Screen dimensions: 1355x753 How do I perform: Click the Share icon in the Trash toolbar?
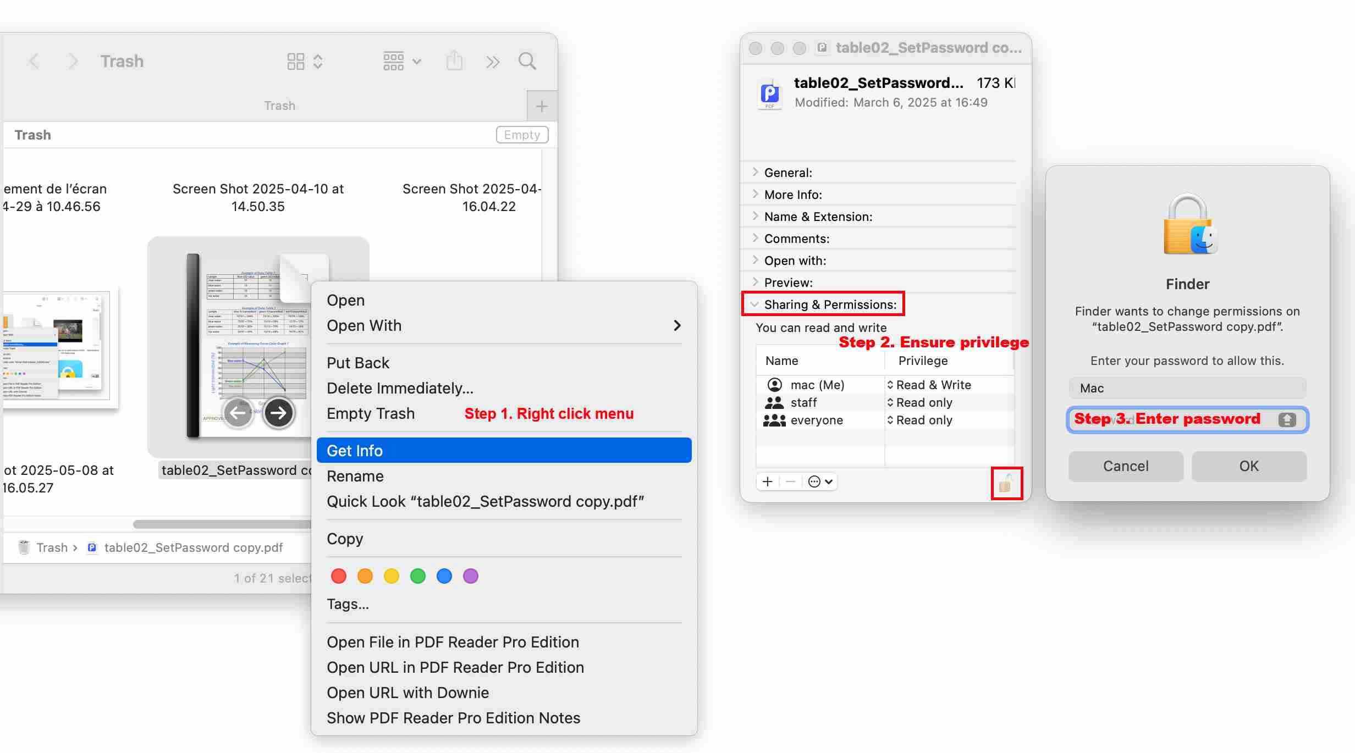click(x=454, y=61)
